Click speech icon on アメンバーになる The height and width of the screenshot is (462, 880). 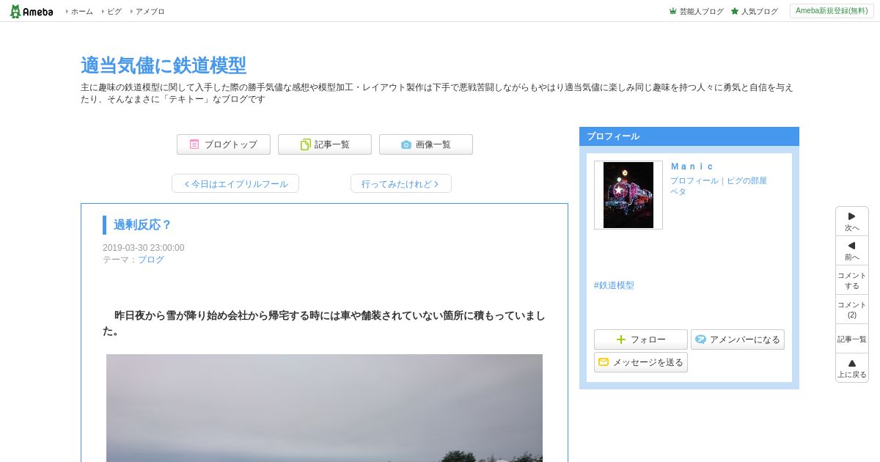coord(700,340)
